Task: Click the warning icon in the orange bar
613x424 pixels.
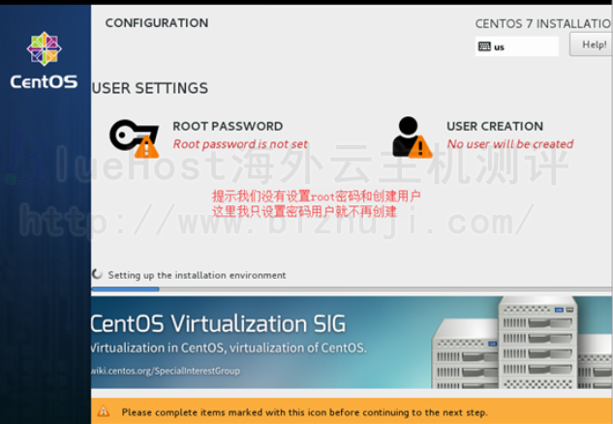Action: tap(104, 411)
